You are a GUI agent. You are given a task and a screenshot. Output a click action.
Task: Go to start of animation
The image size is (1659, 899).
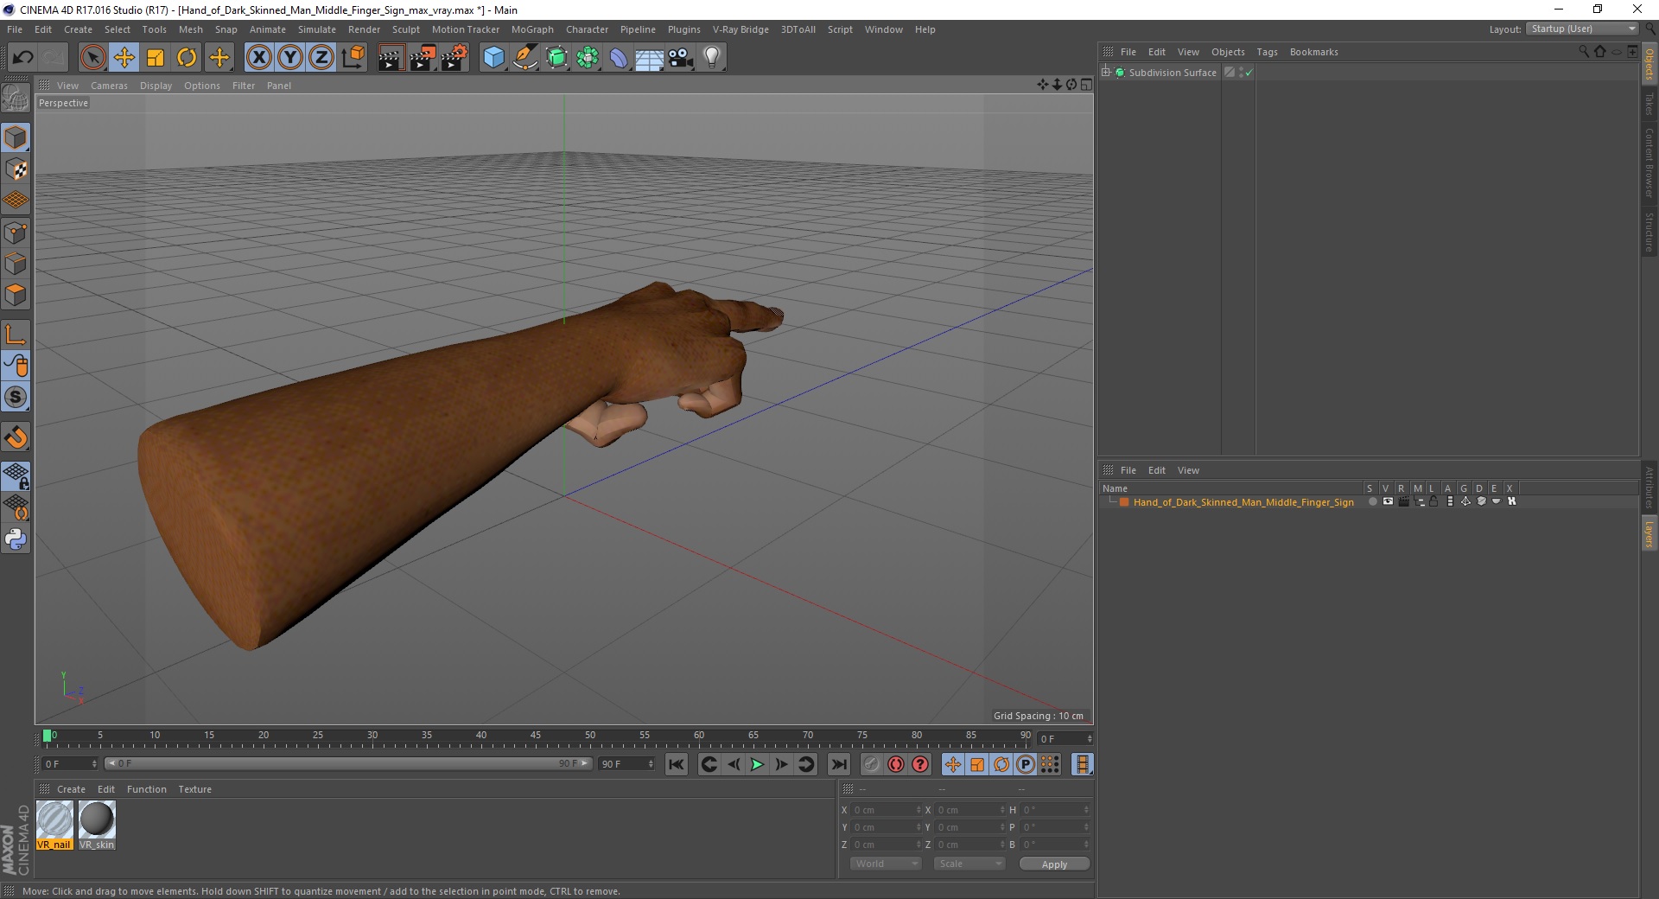click(x=677, y=764)
